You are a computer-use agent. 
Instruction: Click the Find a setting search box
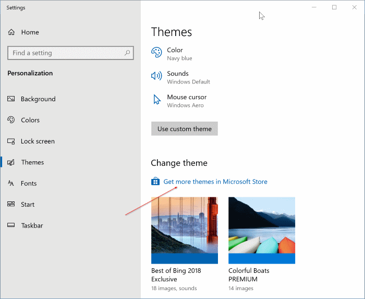tap(70, 53)
